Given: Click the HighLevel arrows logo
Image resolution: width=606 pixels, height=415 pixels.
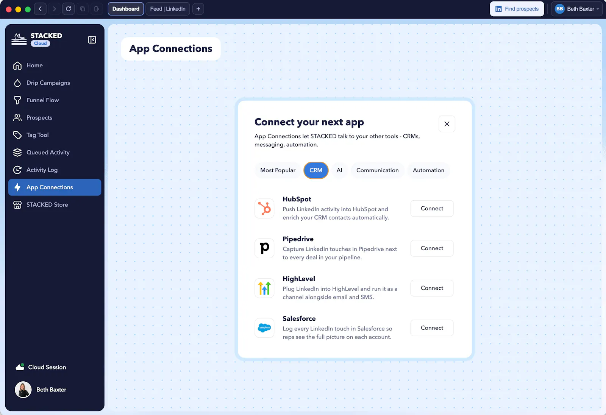Looking at the screenshot, I should [x=264, y=288].
